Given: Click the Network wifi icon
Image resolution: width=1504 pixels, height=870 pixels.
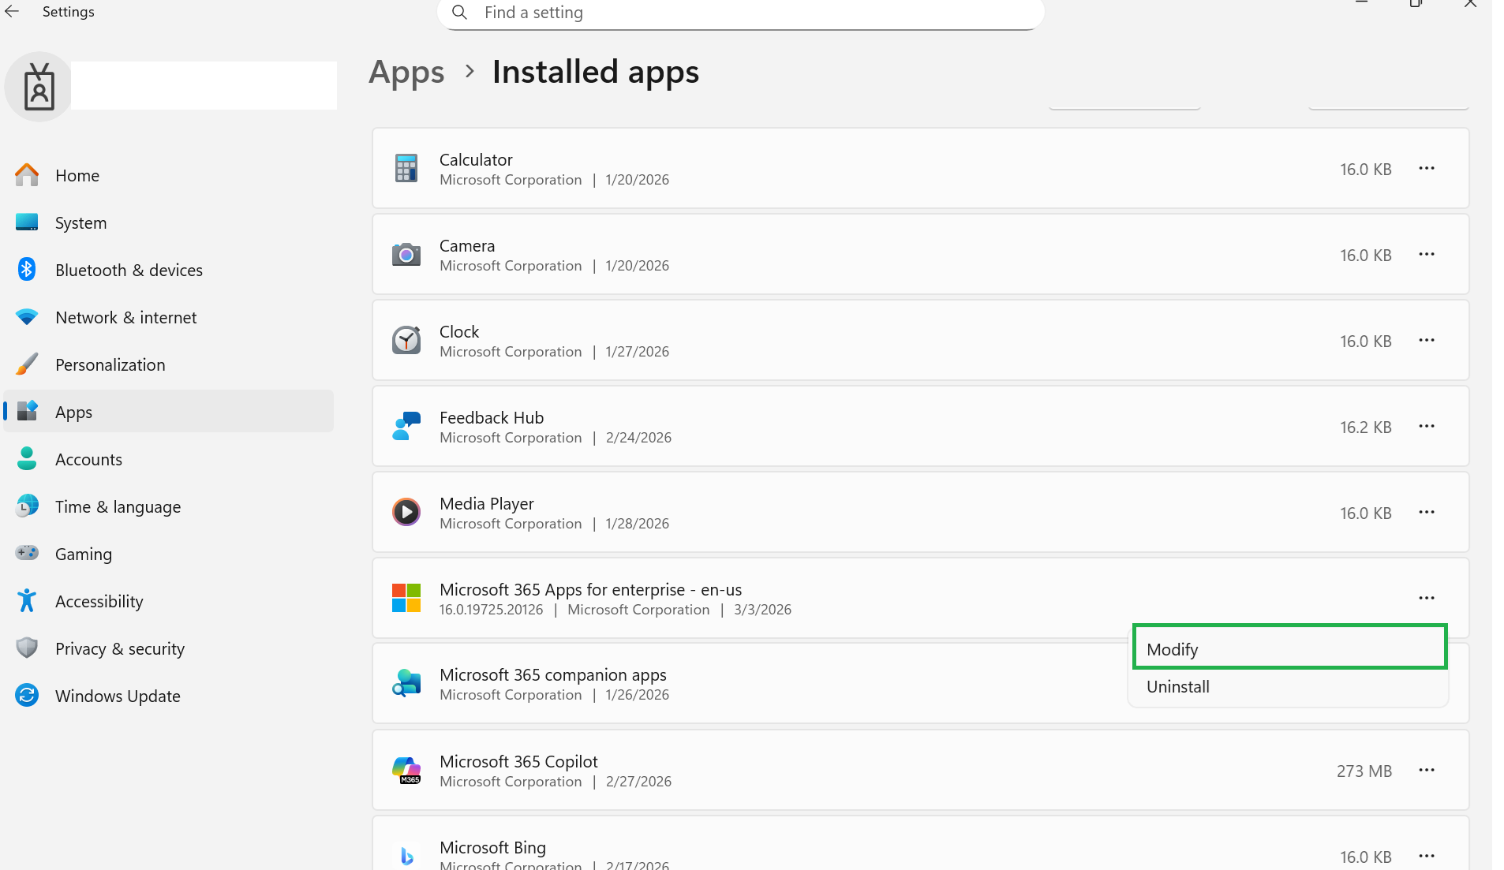Looking at the screenshot, I should [x=27, y=317].
